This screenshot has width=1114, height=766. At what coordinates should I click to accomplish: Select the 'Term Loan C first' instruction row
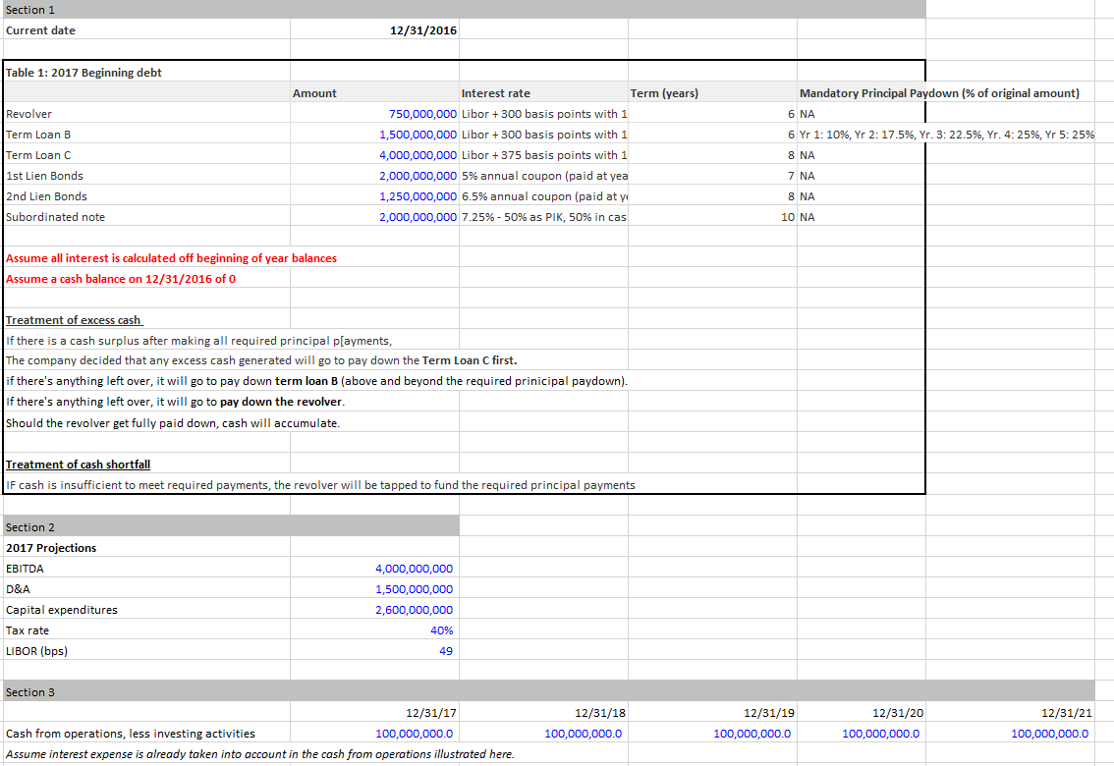point(261,360)
